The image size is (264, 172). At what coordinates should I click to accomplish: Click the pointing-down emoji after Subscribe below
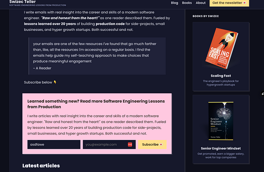55,82
